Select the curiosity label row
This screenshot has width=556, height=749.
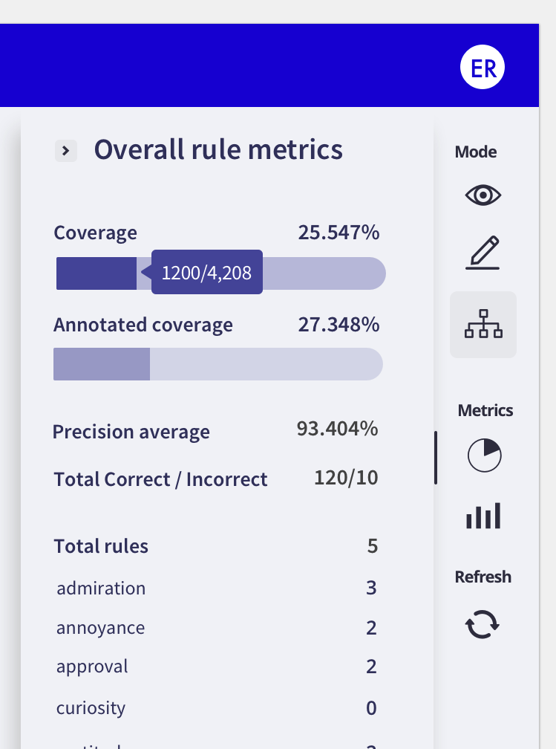point(91,708)
